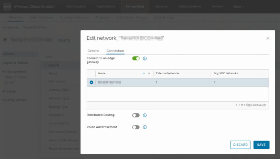Image resolution: width=280 pixels, height=159 pixels.
Task: Click the Discard button
Action: click(x=240, y=145)
